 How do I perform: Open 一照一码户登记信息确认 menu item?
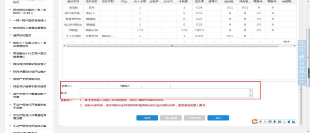point(30,20)
